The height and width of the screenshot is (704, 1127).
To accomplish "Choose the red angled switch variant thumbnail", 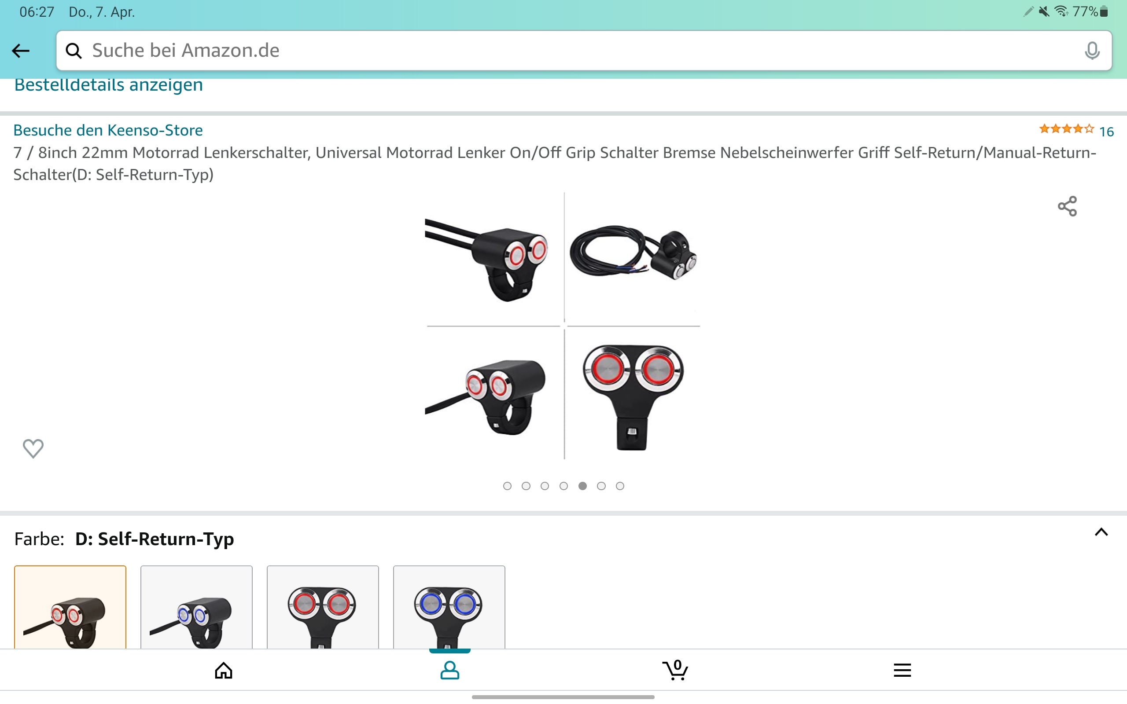I will 70,607.
